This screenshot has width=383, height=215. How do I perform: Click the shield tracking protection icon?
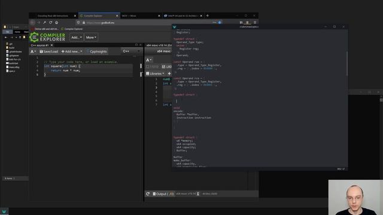78,23
